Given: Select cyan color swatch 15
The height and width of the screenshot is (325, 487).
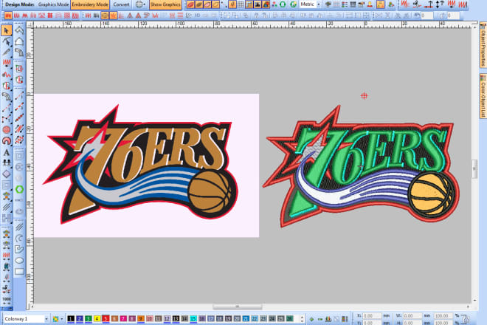Looking at the screenshot, I should point(193,319).
